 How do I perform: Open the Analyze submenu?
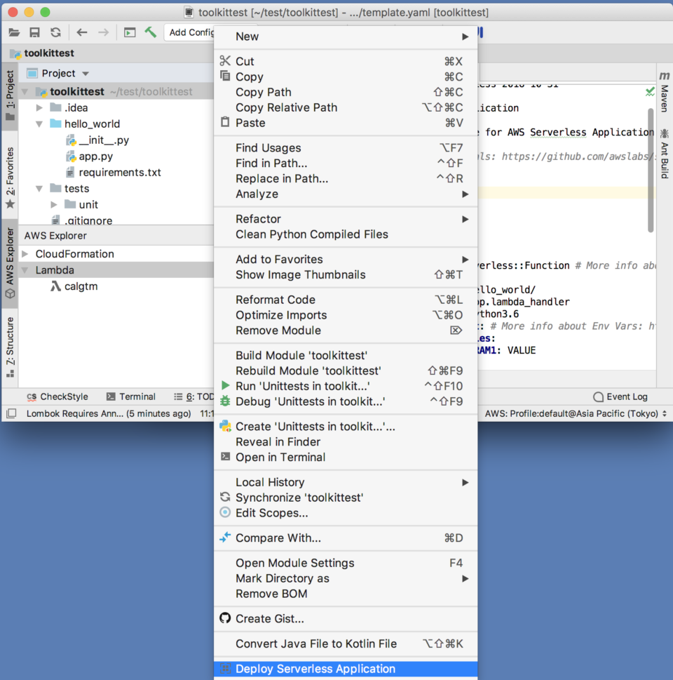pyautogui.click(x=346, y=194)
